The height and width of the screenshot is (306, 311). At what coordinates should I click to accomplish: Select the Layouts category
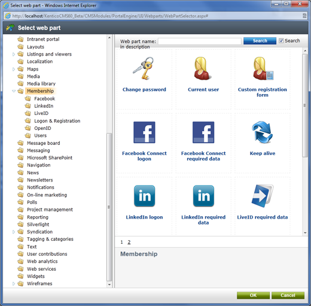(x=35, y=47)
